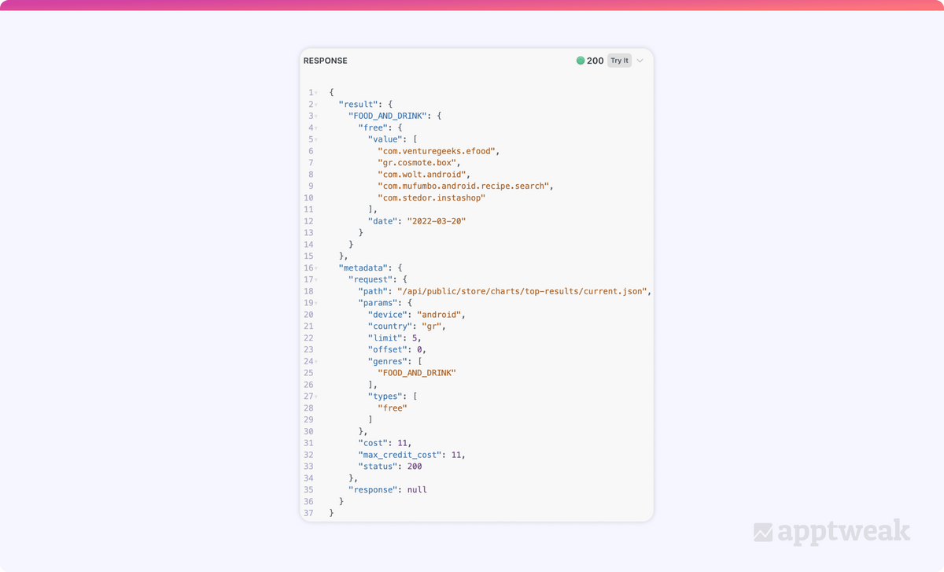Select "com.mufumbo.android.recipe.search" string

[x=463, y=186]
